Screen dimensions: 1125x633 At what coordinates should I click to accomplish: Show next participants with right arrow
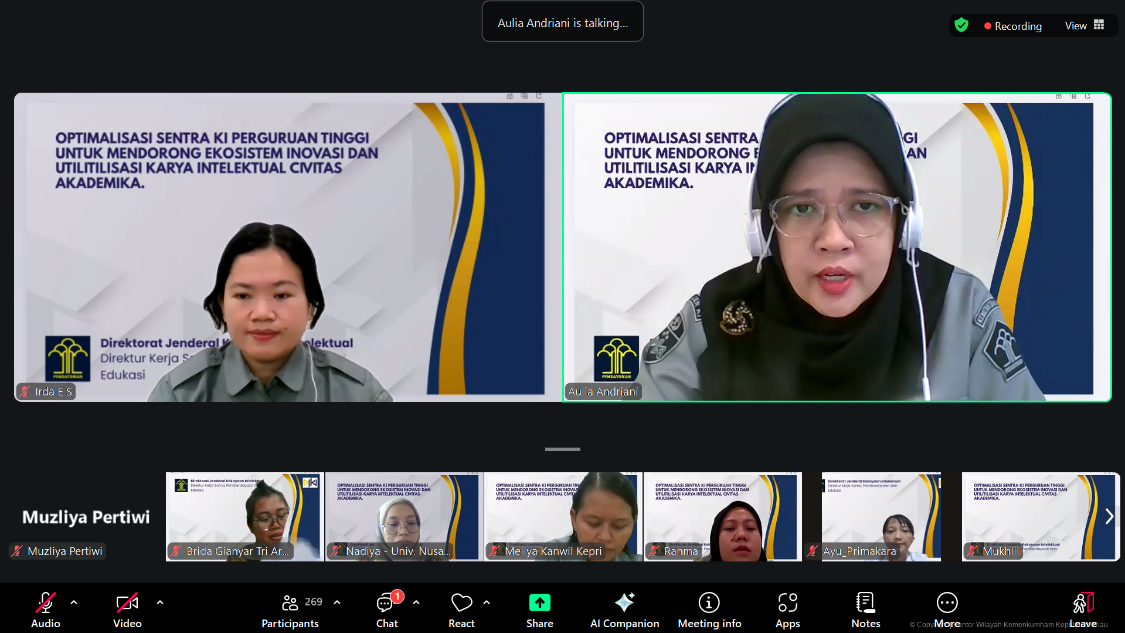click(1109, 516)
